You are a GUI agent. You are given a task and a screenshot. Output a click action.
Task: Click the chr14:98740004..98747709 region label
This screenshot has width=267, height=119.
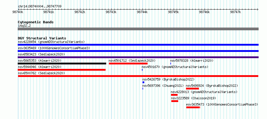pos(40,7)
